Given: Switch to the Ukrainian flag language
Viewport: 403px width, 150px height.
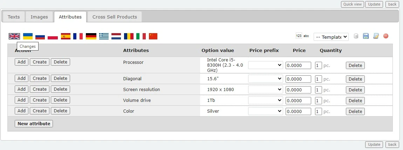Looking at the screenshot, I should [x=28, y=36].
